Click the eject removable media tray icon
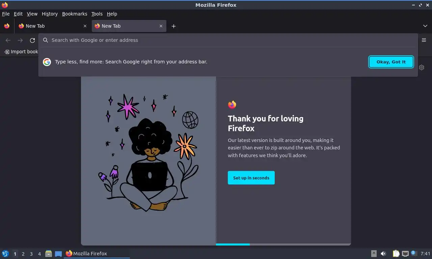Image resolution: width=432 pixels, height=259 pixels. [374, 254]
